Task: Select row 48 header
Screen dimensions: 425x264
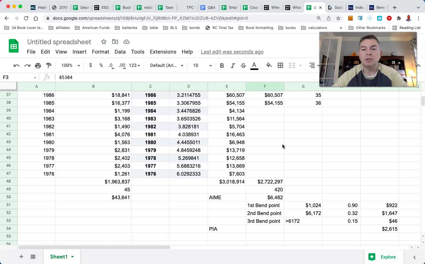Action: 8,181
